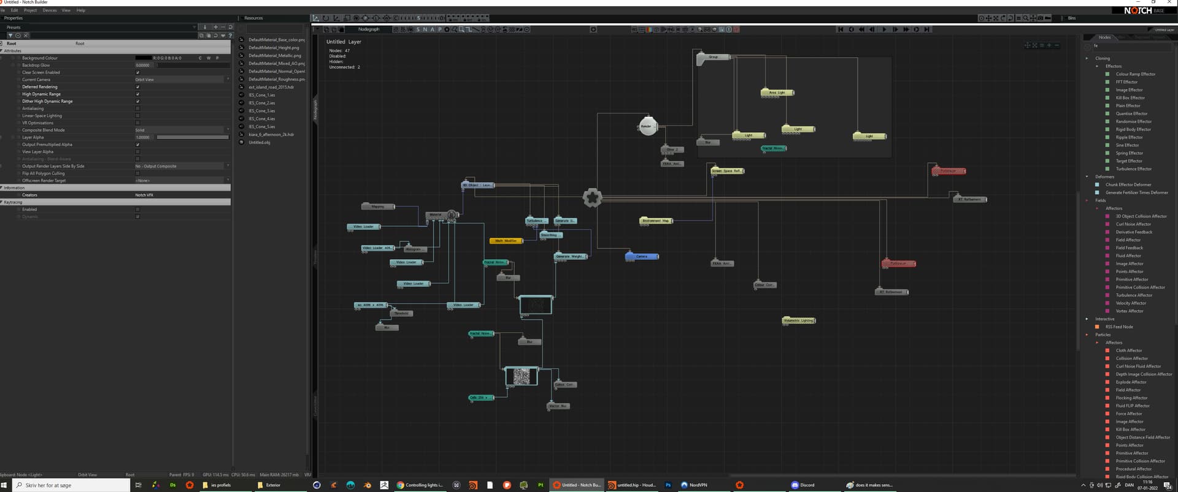The height and width of the screenshot is (492, 1178).
Task: Open Output Render Layers Side By Side dropdown
Action: [182, 166]
